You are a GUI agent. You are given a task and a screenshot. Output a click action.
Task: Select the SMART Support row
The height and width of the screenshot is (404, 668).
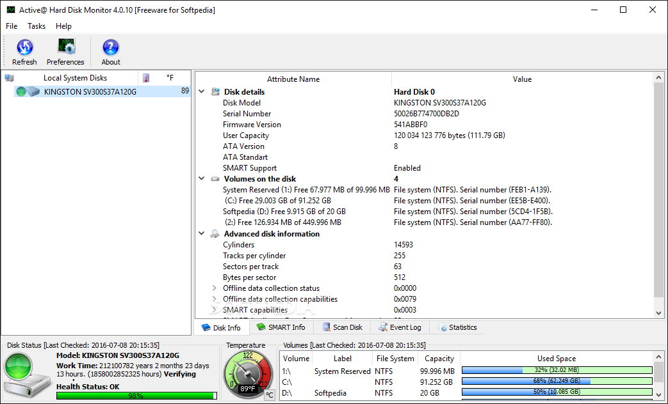(x=424, y=168)
